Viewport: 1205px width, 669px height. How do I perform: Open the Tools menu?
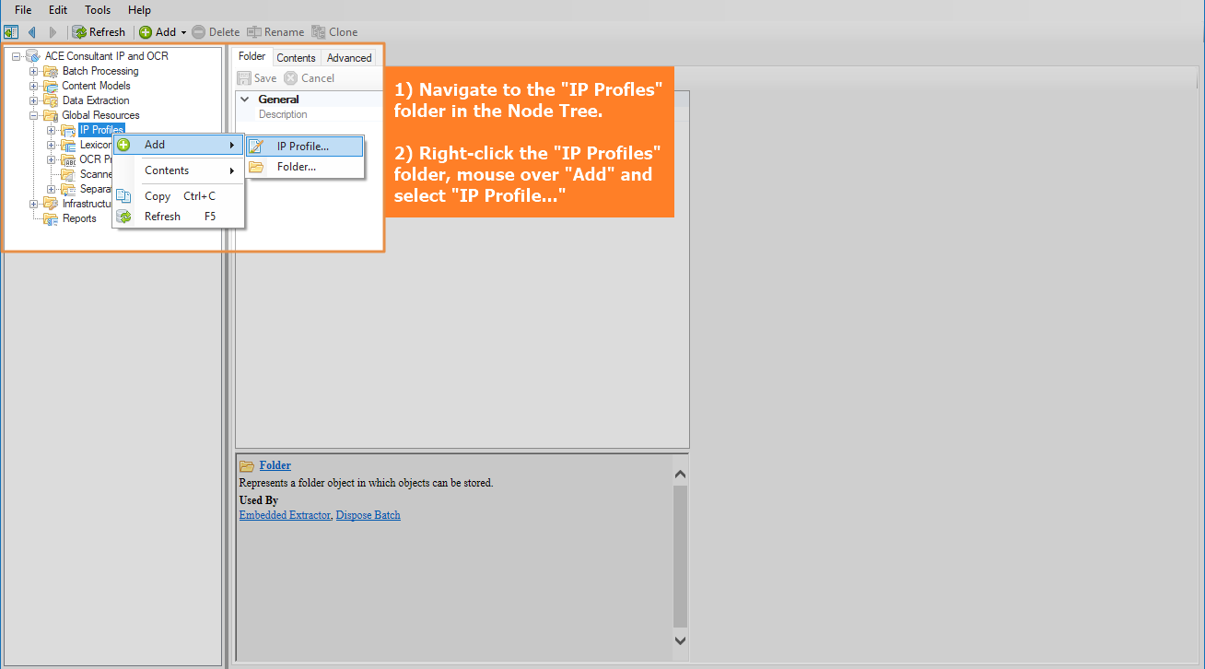point(98,10)
